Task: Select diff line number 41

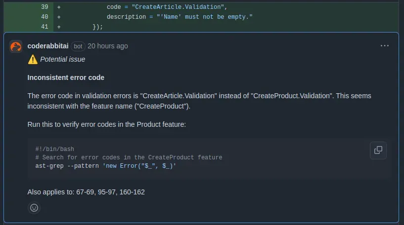Action: click(45, 27)
